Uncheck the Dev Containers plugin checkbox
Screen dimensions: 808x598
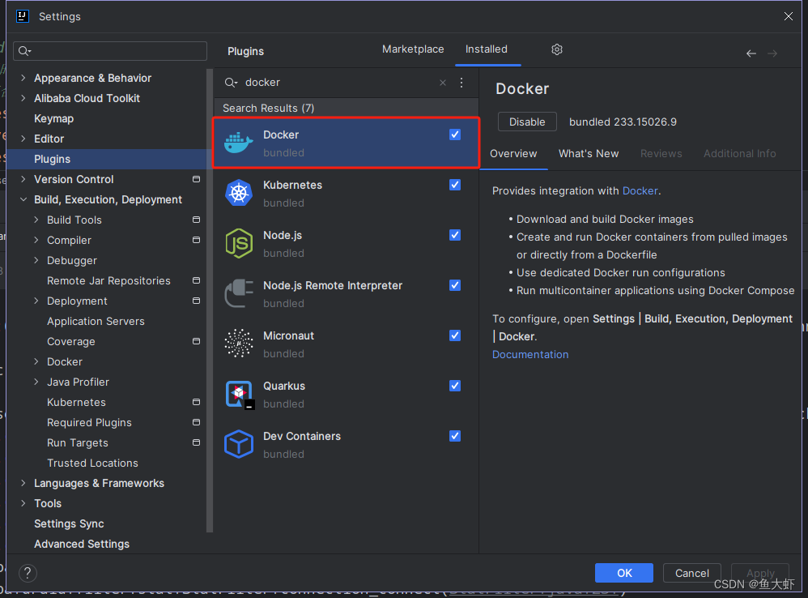pos(455,436)
